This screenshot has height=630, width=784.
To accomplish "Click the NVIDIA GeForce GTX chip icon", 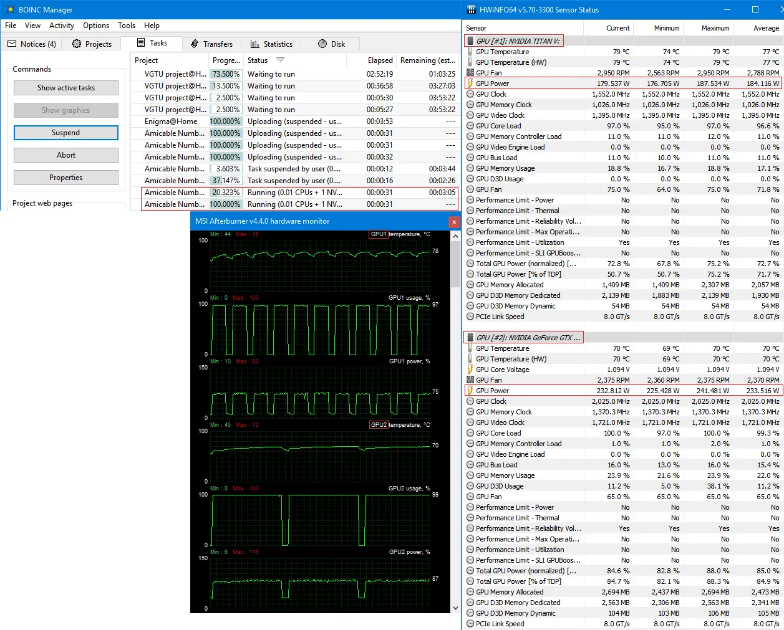I will [470, 338].
